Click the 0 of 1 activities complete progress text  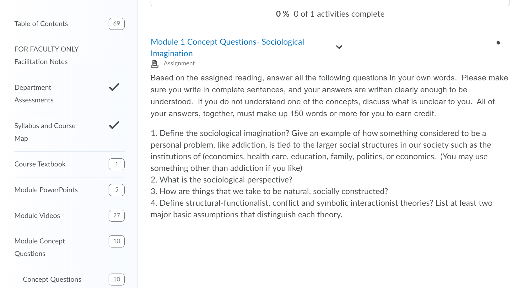pyautogui.click(x=339, y=14)
